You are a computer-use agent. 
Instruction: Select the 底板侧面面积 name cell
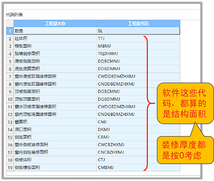55,61
